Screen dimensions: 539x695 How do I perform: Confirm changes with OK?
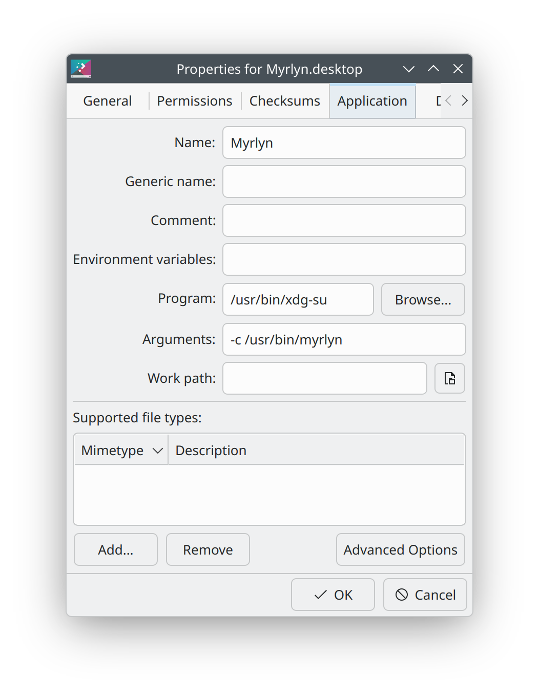[333, 595]
